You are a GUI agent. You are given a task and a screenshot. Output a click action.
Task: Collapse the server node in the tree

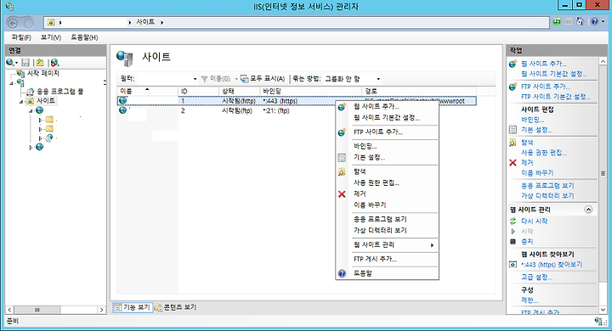click(11, 83)
